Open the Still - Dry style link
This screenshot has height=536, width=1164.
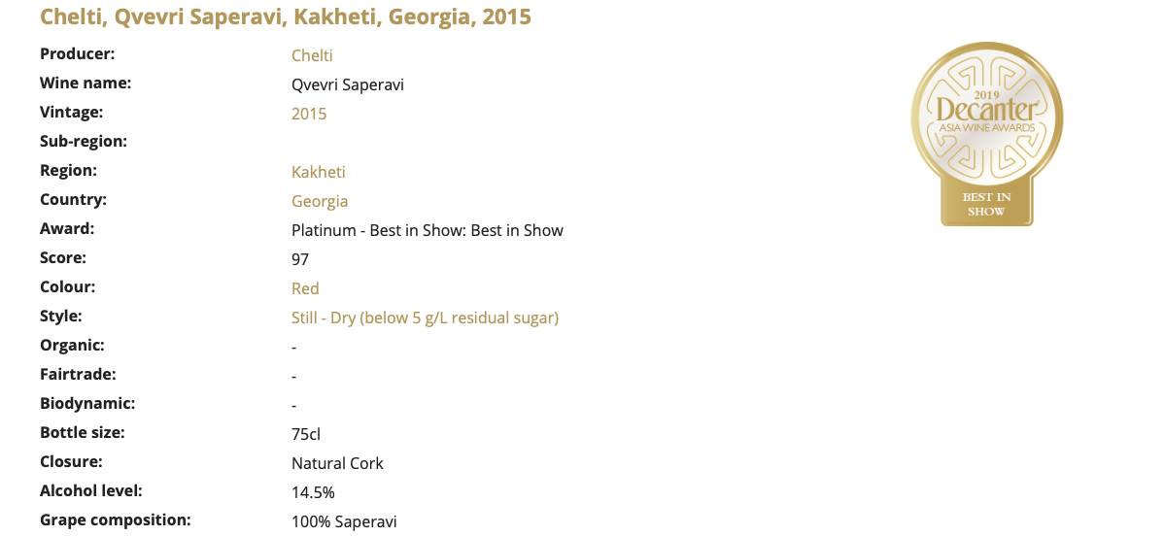425,318
